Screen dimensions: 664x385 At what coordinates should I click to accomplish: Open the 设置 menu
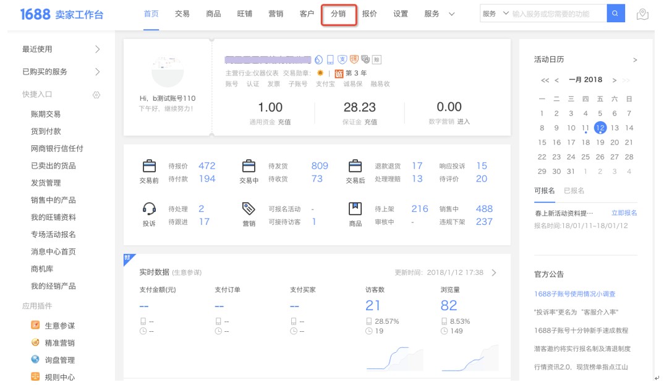tap(401, 14)
